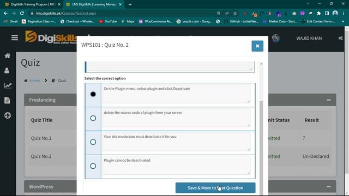Open the progress chart sidebar icon

[8, 85]
